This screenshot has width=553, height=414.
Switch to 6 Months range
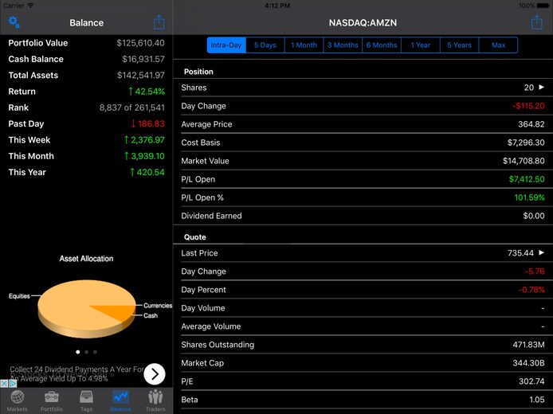click(382, 45)
